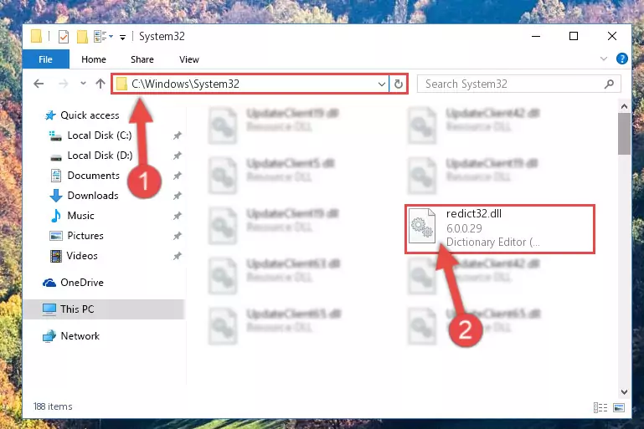The image size is (644, 429).
Task: Go back with the Back arrow
Action: pyautogui.click(x=39, y=84)
